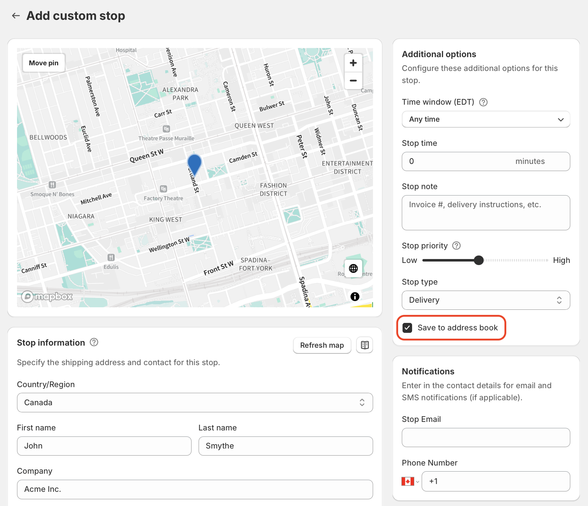Click the Factory Theatre map icon

163,189
